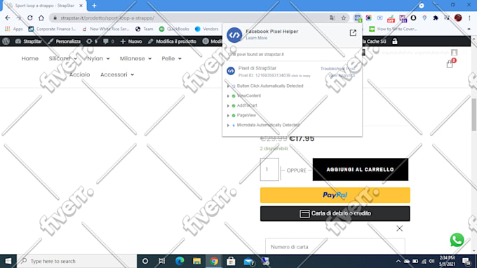
Task: Click the Pixel di StrapStar icon
Action: [x=231, y=71]
